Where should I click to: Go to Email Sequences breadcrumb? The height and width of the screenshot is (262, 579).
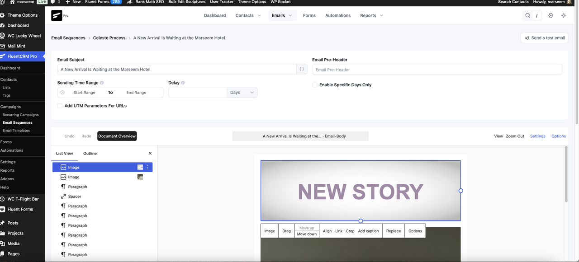[68, 38]
